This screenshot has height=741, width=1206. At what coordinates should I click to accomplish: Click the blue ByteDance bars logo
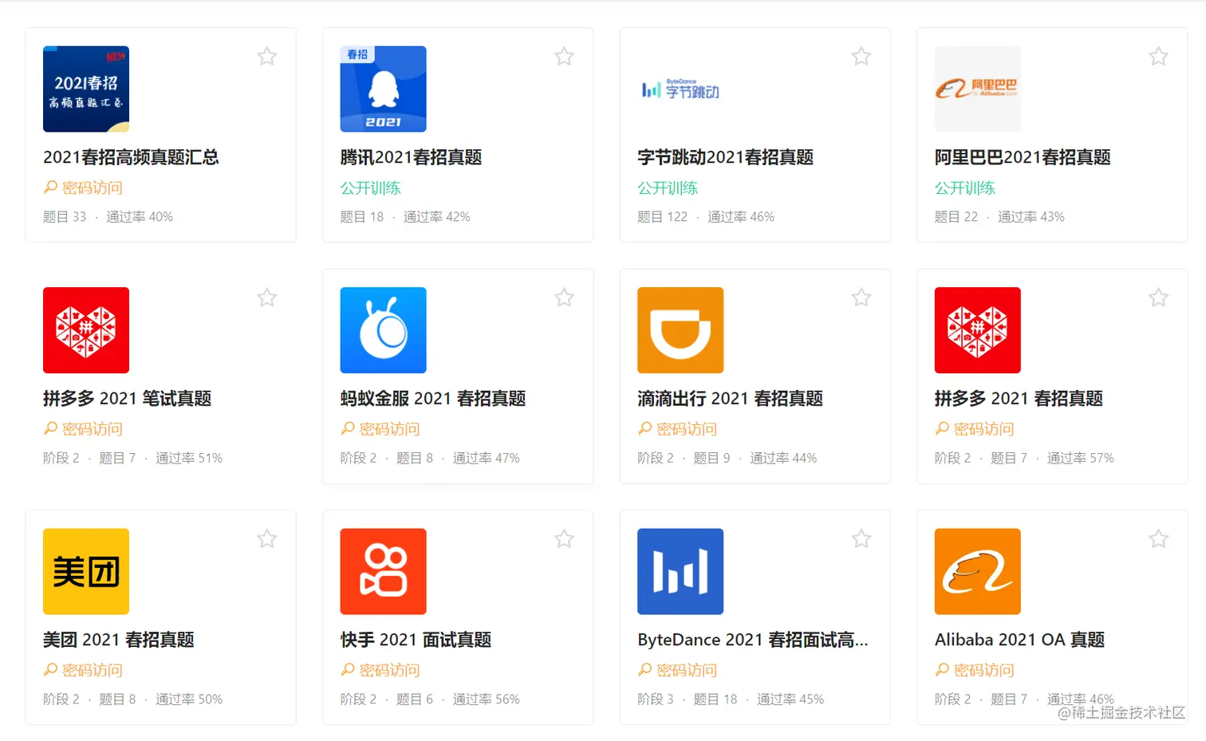coord(680,571)
